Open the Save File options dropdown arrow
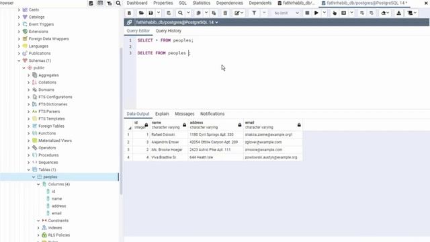430x242 pixels. pos(159,13)
